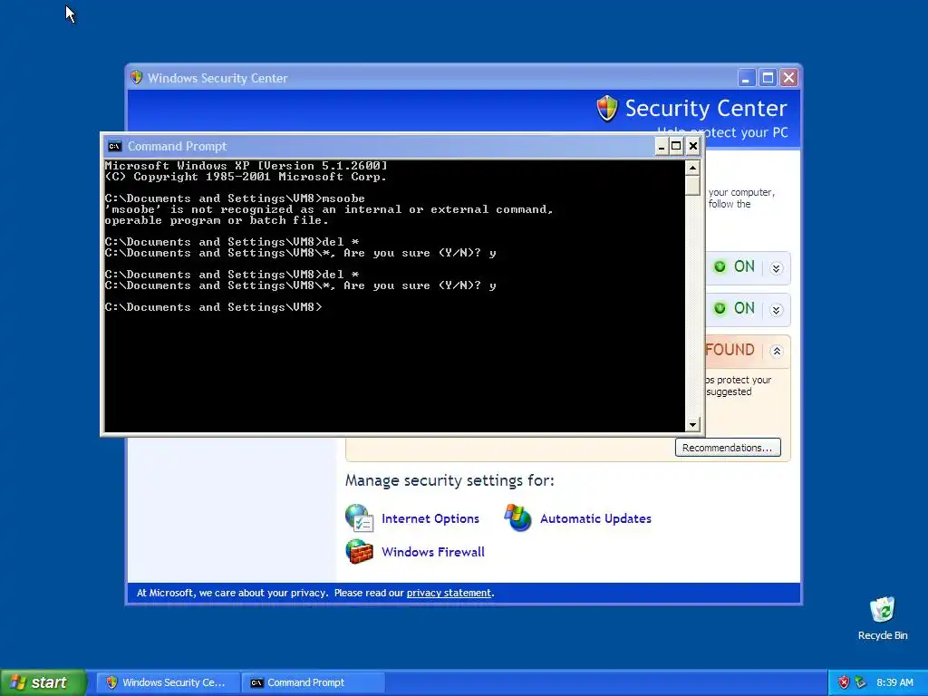This screenshot has height=696, width=928.
Task: Switch to Command Prompt taskbar button
Action: coord(314,682)
